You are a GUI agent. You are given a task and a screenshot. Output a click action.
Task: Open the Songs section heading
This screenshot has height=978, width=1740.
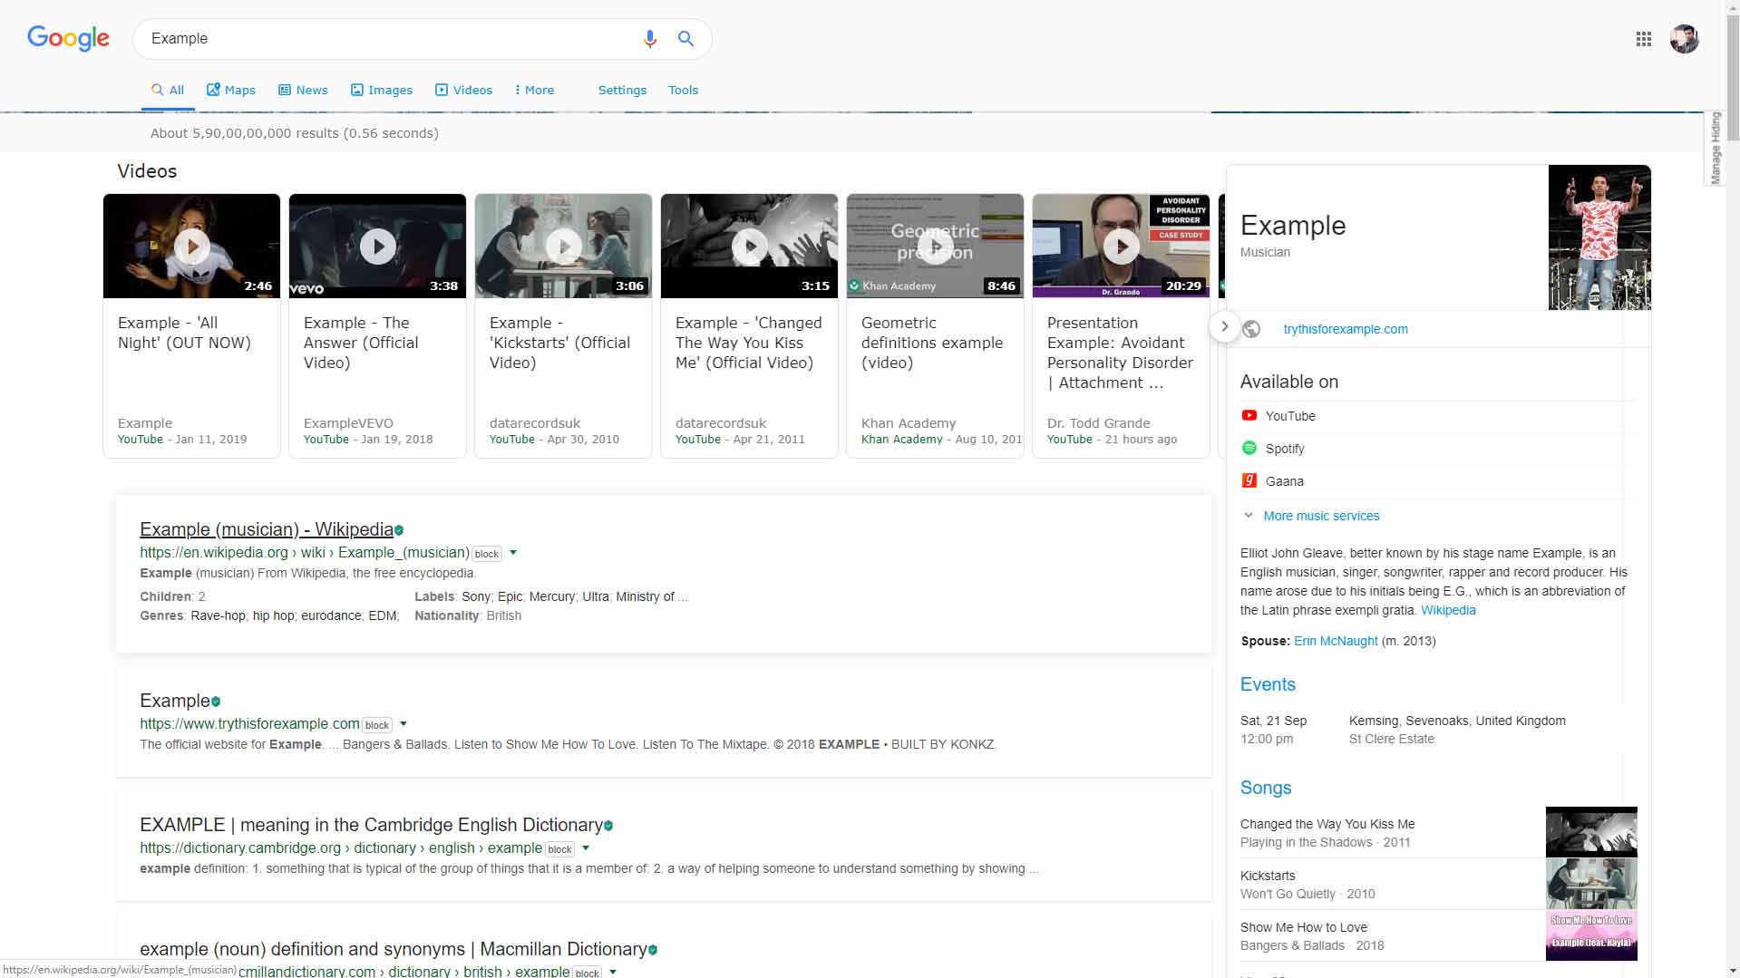1266,788
